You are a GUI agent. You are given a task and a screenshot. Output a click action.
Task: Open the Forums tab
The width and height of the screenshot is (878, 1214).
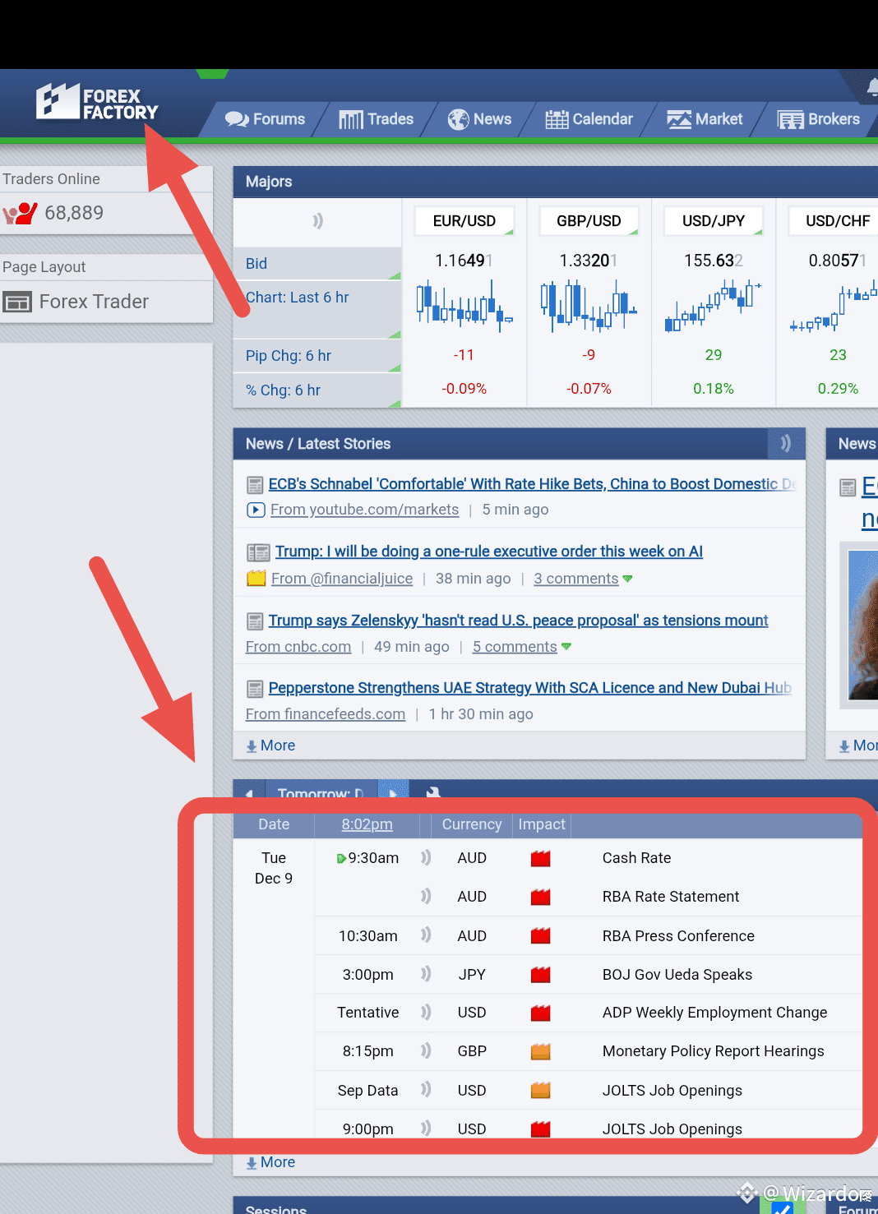pos(265,119)
